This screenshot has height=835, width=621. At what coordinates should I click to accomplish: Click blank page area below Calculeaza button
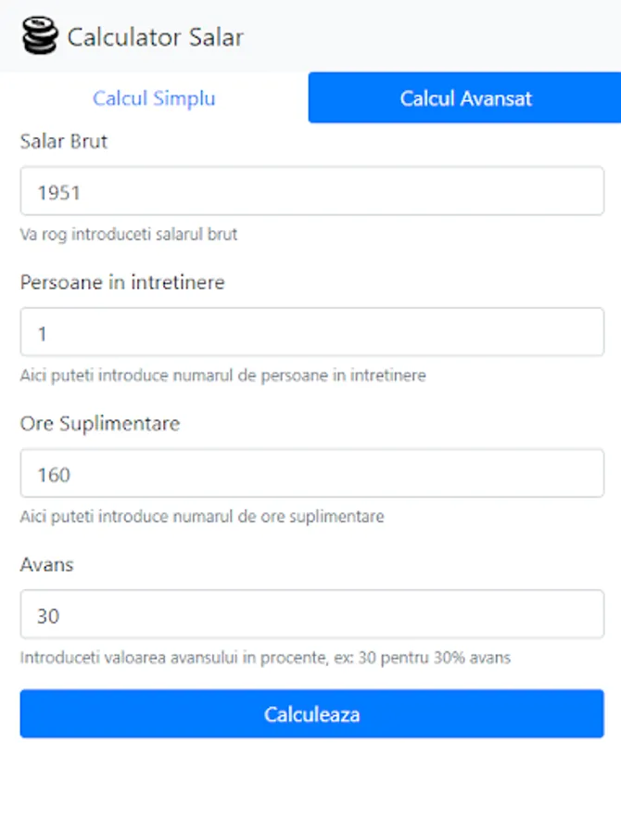pyautogui.click(x=311, y=789)
